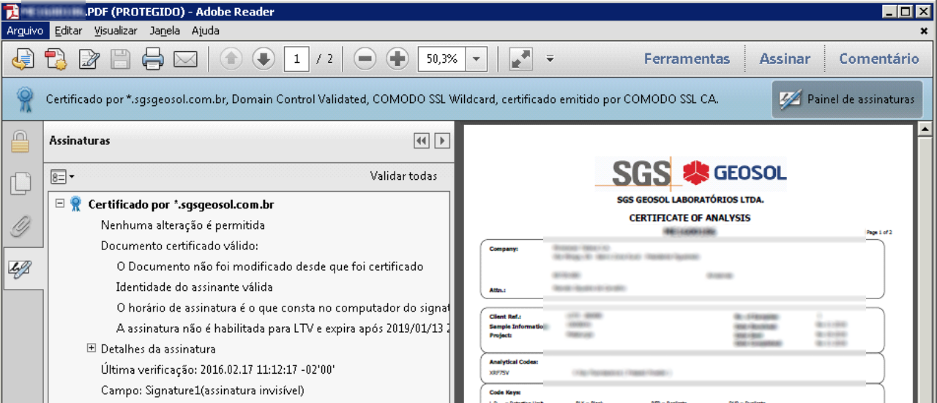Open the Ferramentas pane
This screenshot has width=937, height=403.
coord(687,59)
